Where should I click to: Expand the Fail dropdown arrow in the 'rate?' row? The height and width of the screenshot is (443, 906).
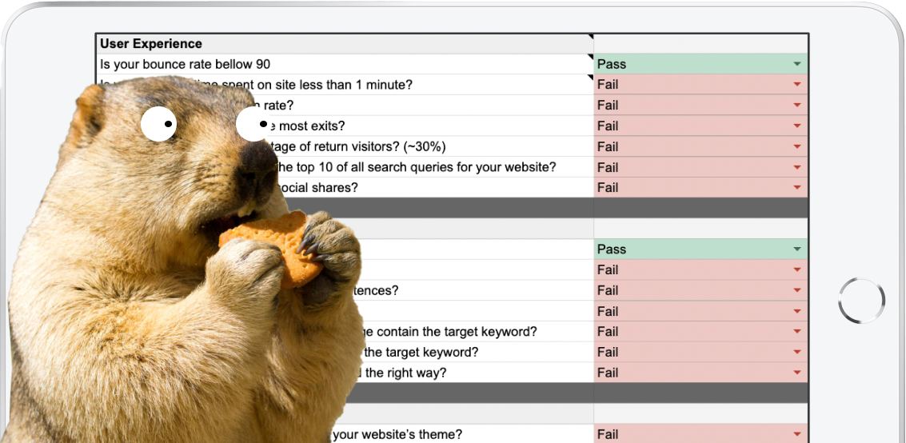pos(797,106)
